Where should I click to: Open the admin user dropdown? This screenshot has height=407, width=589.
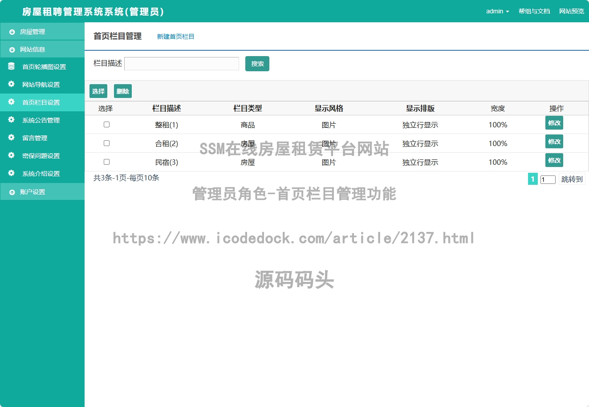click(x=497, y=11)
